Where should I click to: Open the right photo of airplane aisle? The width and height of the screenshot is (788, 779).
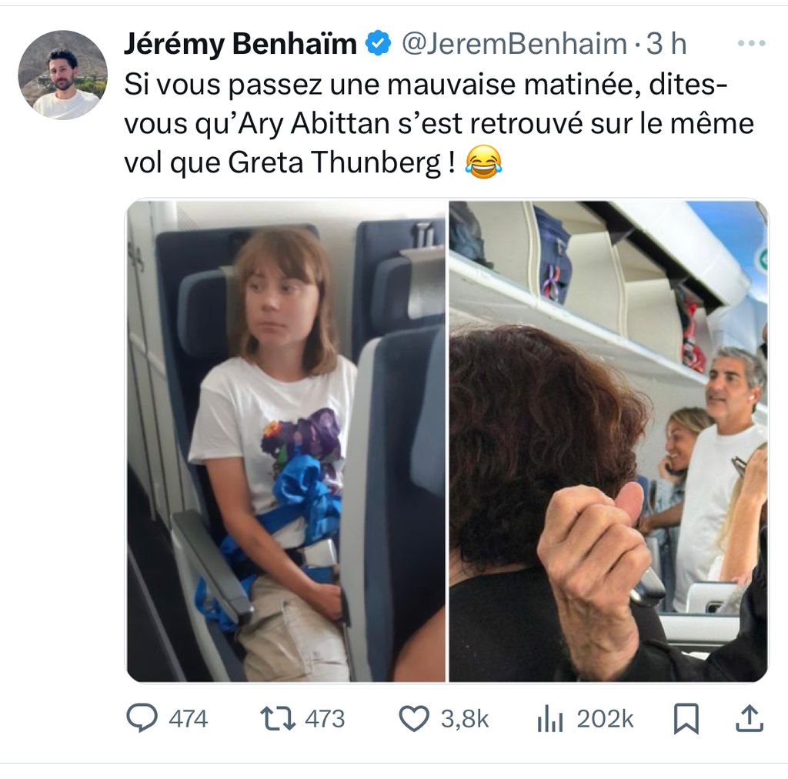click(x=608, y=441)
